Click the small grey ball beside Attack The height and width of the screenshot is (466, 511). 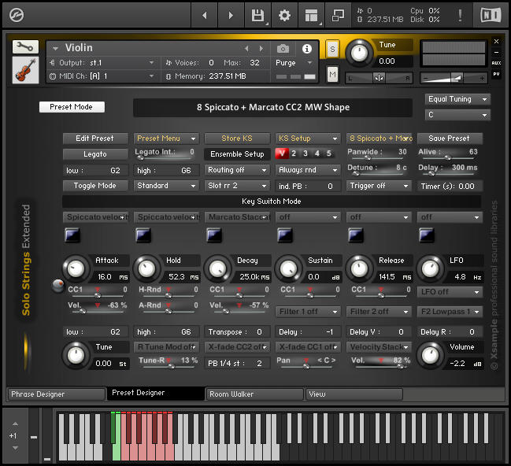pos(58,286)
